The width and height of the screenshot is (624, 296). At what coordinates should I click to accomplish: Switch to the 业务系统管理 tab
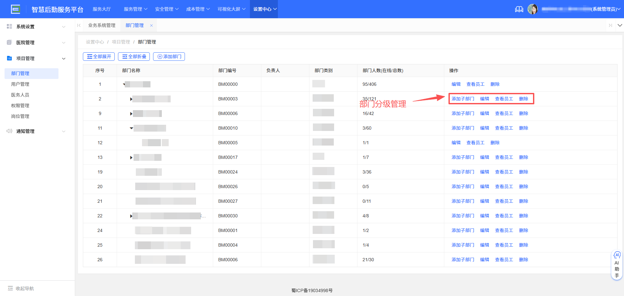pyautogui.click(x=102, y=25)
